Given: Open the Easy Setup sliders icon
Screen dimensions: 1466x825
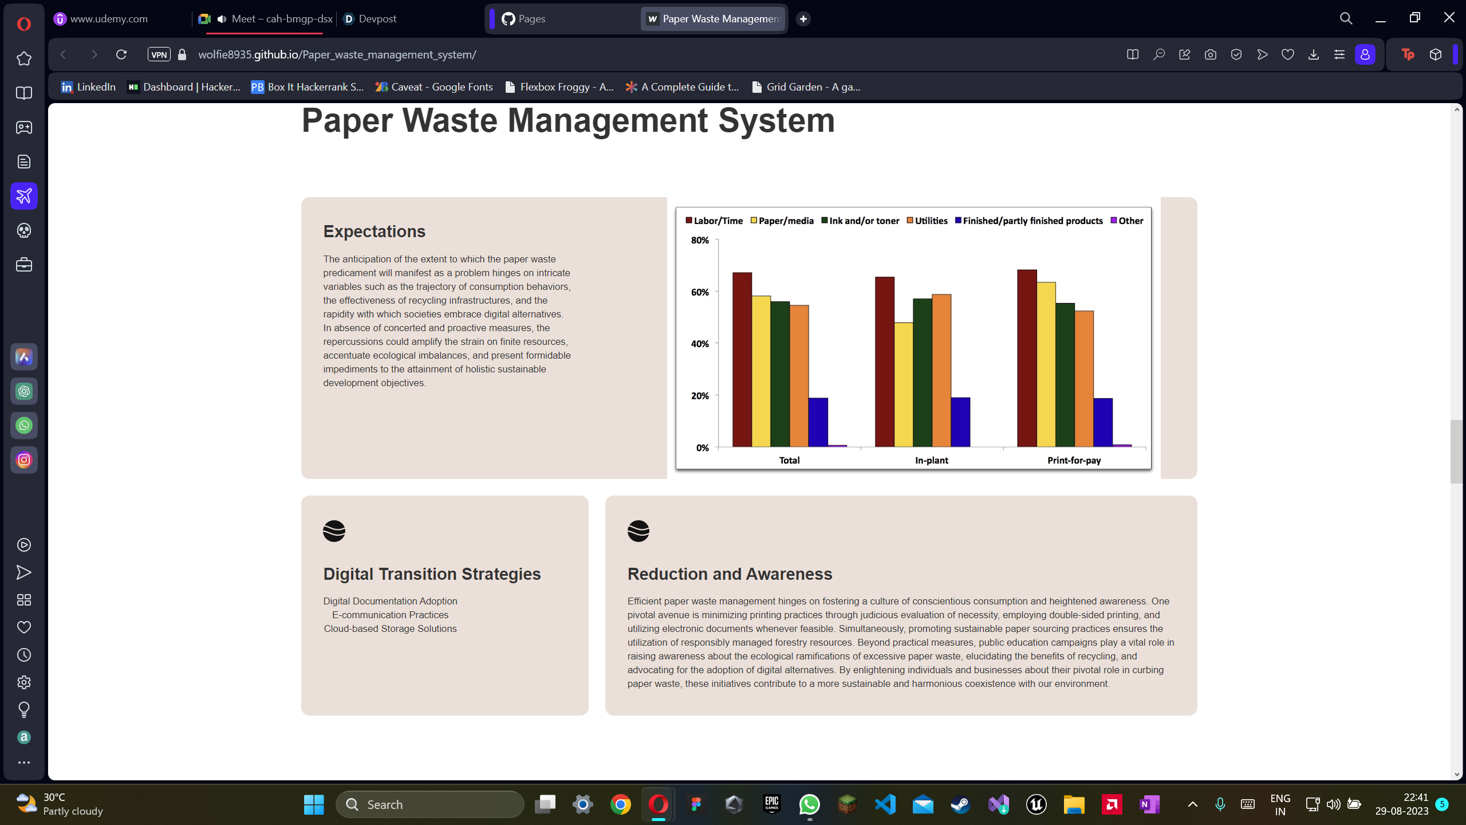Looking at the screenshot, I should (x=1339, y=54).
